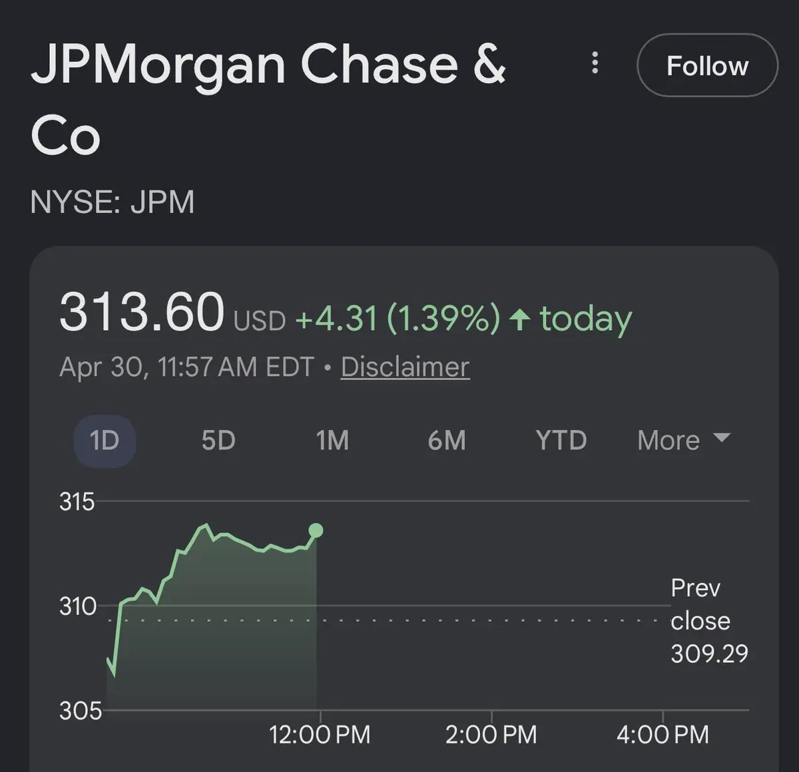Select the 1D time range tab
The width and height of the screenshot is (799, 772).
point(105,441)
